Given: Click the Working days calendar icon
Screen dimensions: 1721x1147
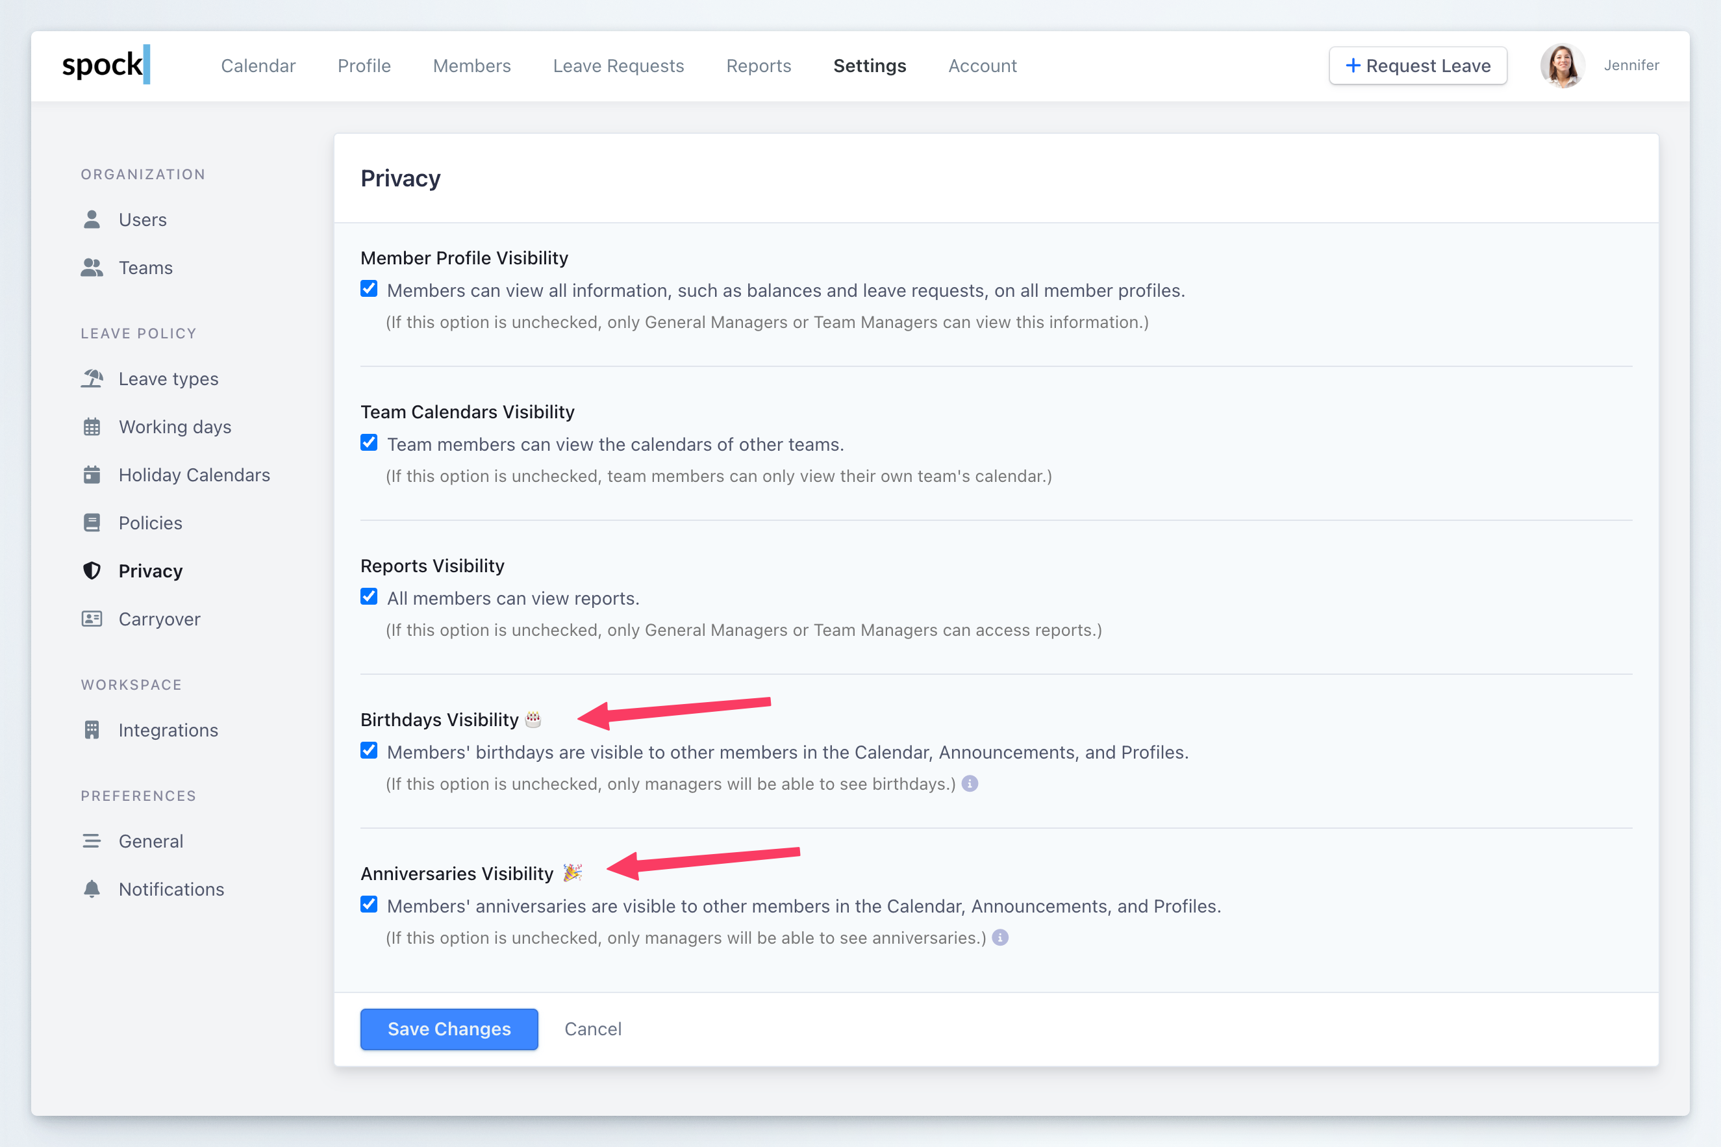Looking at the screenshot, I should [92, 427].
